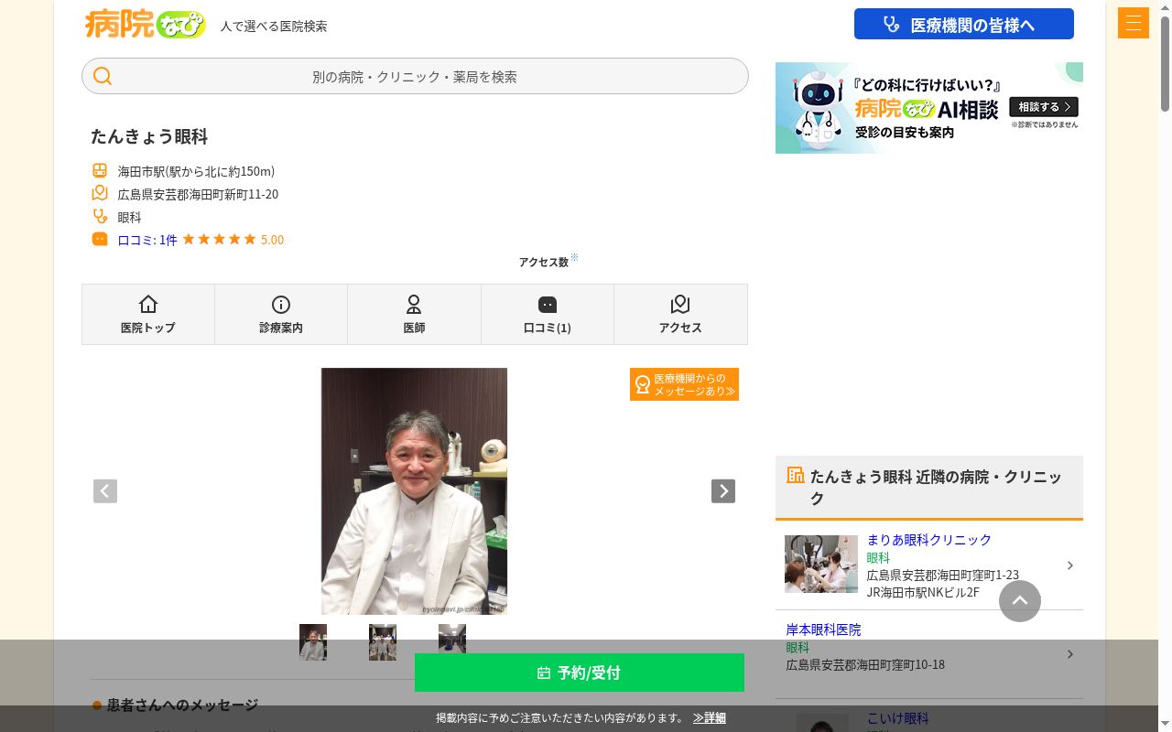Open the まりあ眼科クリニック link
Viewport: 1172px width, 732px height.
click(929, 540)
